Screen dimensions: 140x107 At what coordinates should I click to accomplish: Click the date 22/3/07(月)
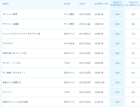click(x=85, y=82)
